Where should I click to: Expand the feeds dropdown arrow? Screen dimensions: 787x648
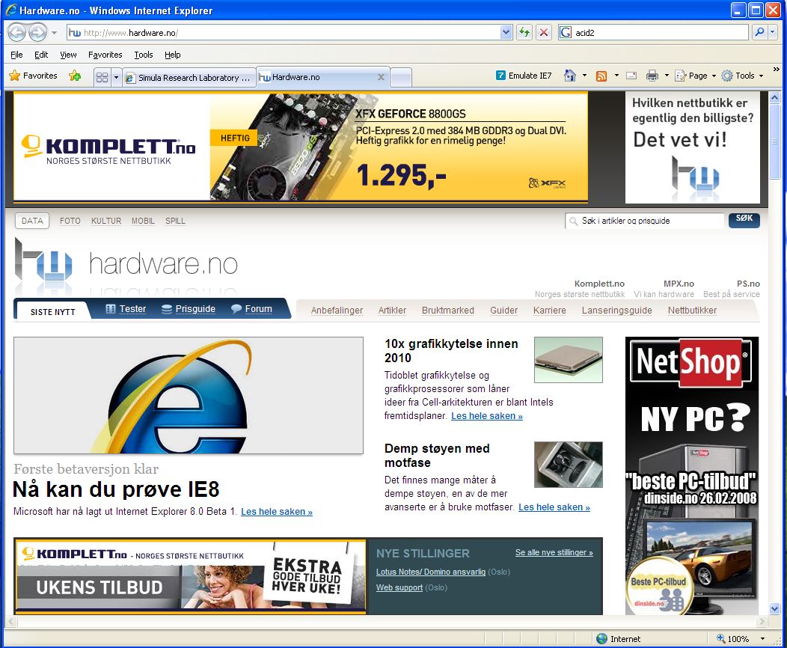click(x=616, y=76)
